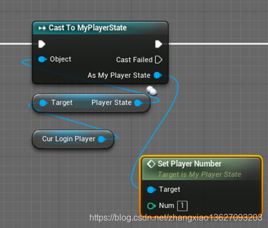Click the replication icon above Player State node

(x=151, y=91)
